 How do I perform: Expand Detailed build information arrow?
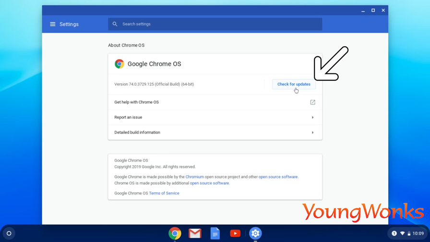point(312,133)
